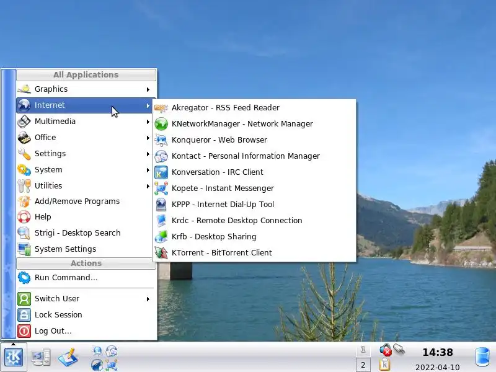Launch KTorrent - BitTorrent Client
The width and height of the screenshot is (496, 372).
[x=254, y=253]
